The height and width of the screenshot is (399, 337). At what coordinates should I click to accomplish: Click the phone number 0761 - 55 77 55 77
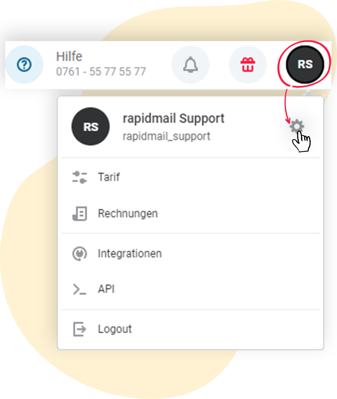pyautogui.click(x=101, y=71)
